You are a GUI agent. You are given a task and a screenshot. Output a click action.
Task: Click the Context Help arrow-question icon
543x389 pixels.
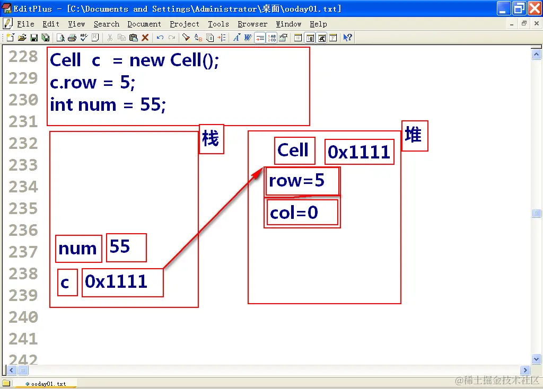tap(348, 38)
